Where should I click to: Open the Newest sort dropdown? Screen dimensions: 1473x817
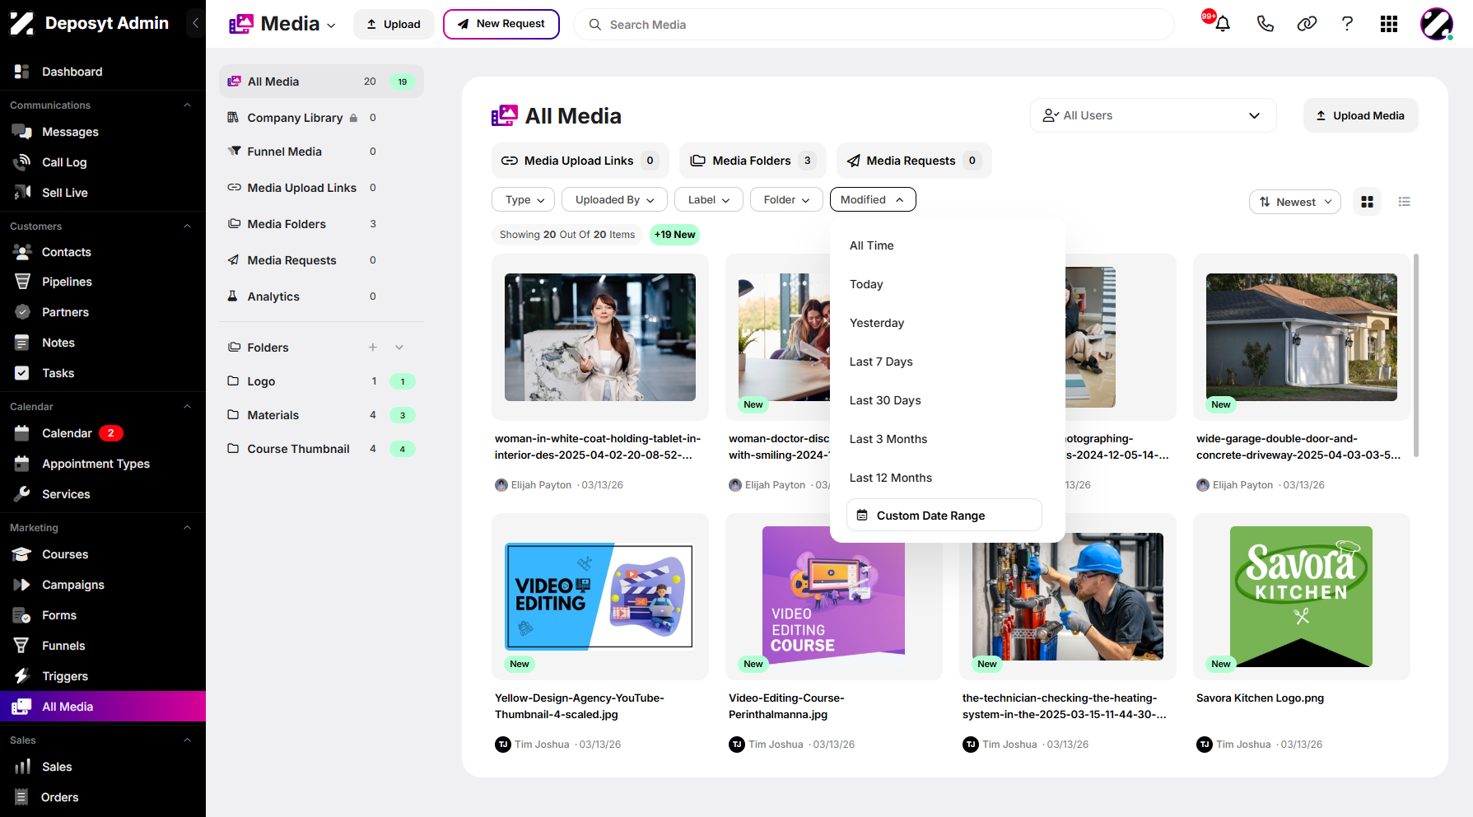click(1295, 202)
